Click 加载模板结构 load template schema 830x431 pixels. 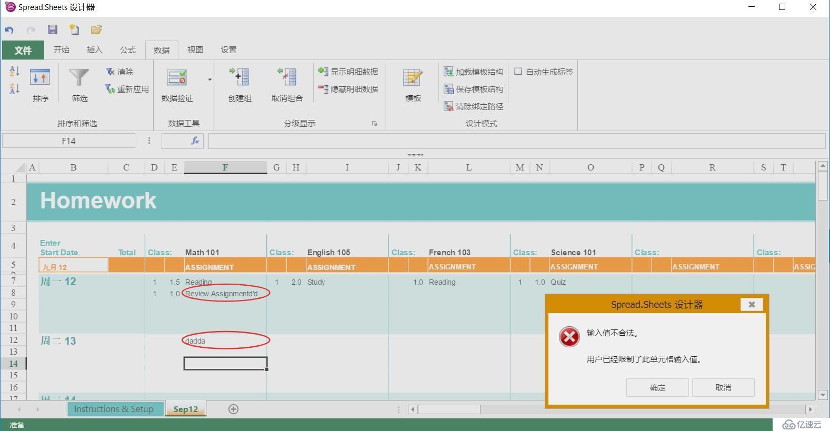point(474,72)
